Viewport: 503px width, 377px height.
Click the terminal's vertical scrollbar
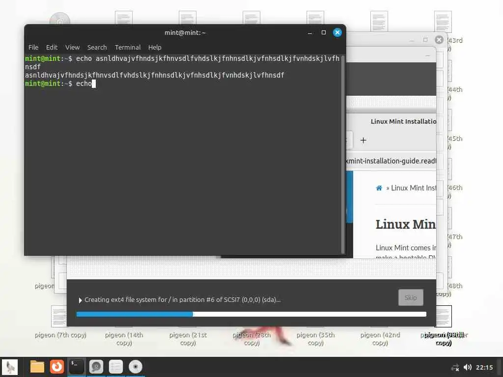pyautogui.click(x=342, y=155)
